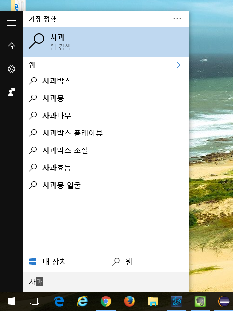The width and height of the screenshot is (233, 311).
Task: Launch Internet Explorer from taskbar
Action: click(82, 302)
